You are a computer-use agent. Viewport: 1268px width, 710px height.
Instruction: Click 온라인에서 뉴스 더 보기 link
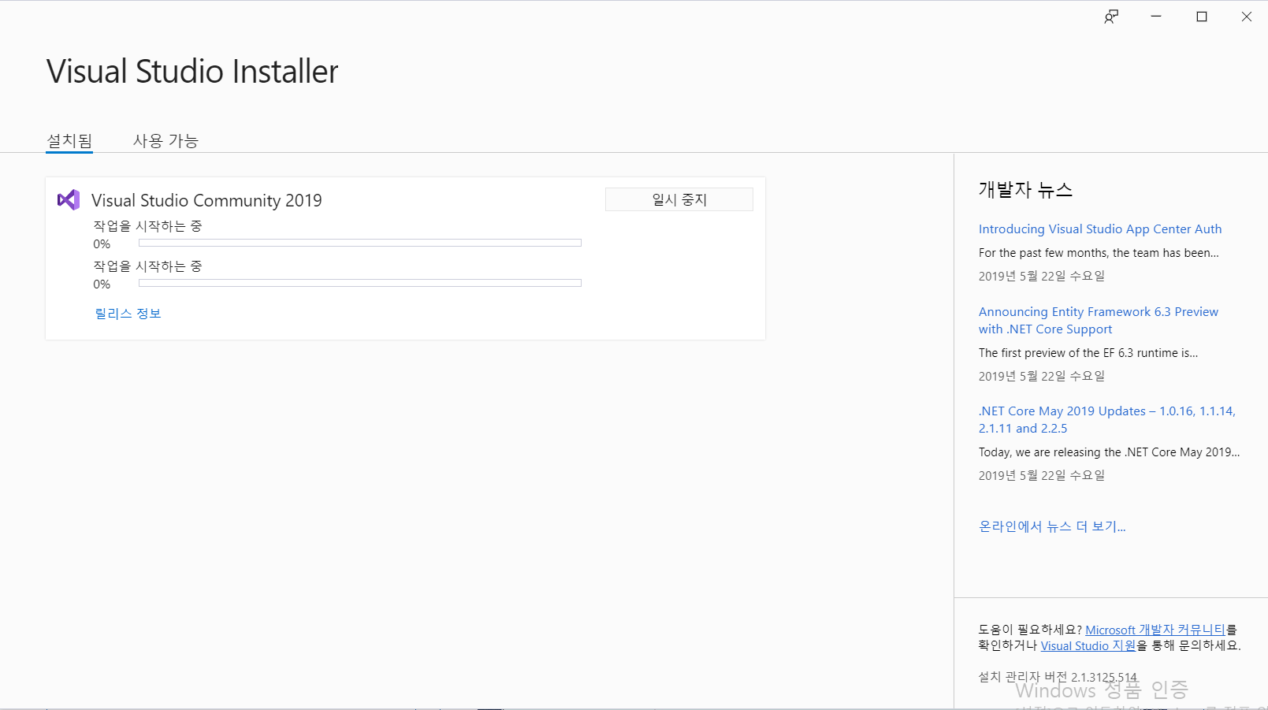tap(1052, 526)
